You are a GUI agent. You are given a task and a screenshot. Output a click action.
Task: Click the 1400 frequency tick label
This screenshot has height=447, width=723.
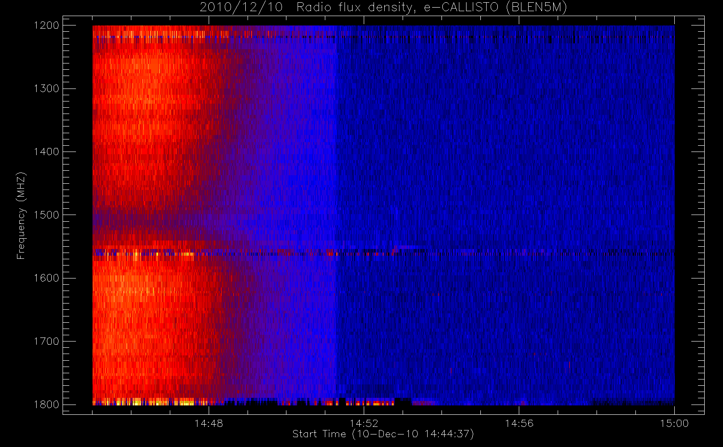(46, 152)
